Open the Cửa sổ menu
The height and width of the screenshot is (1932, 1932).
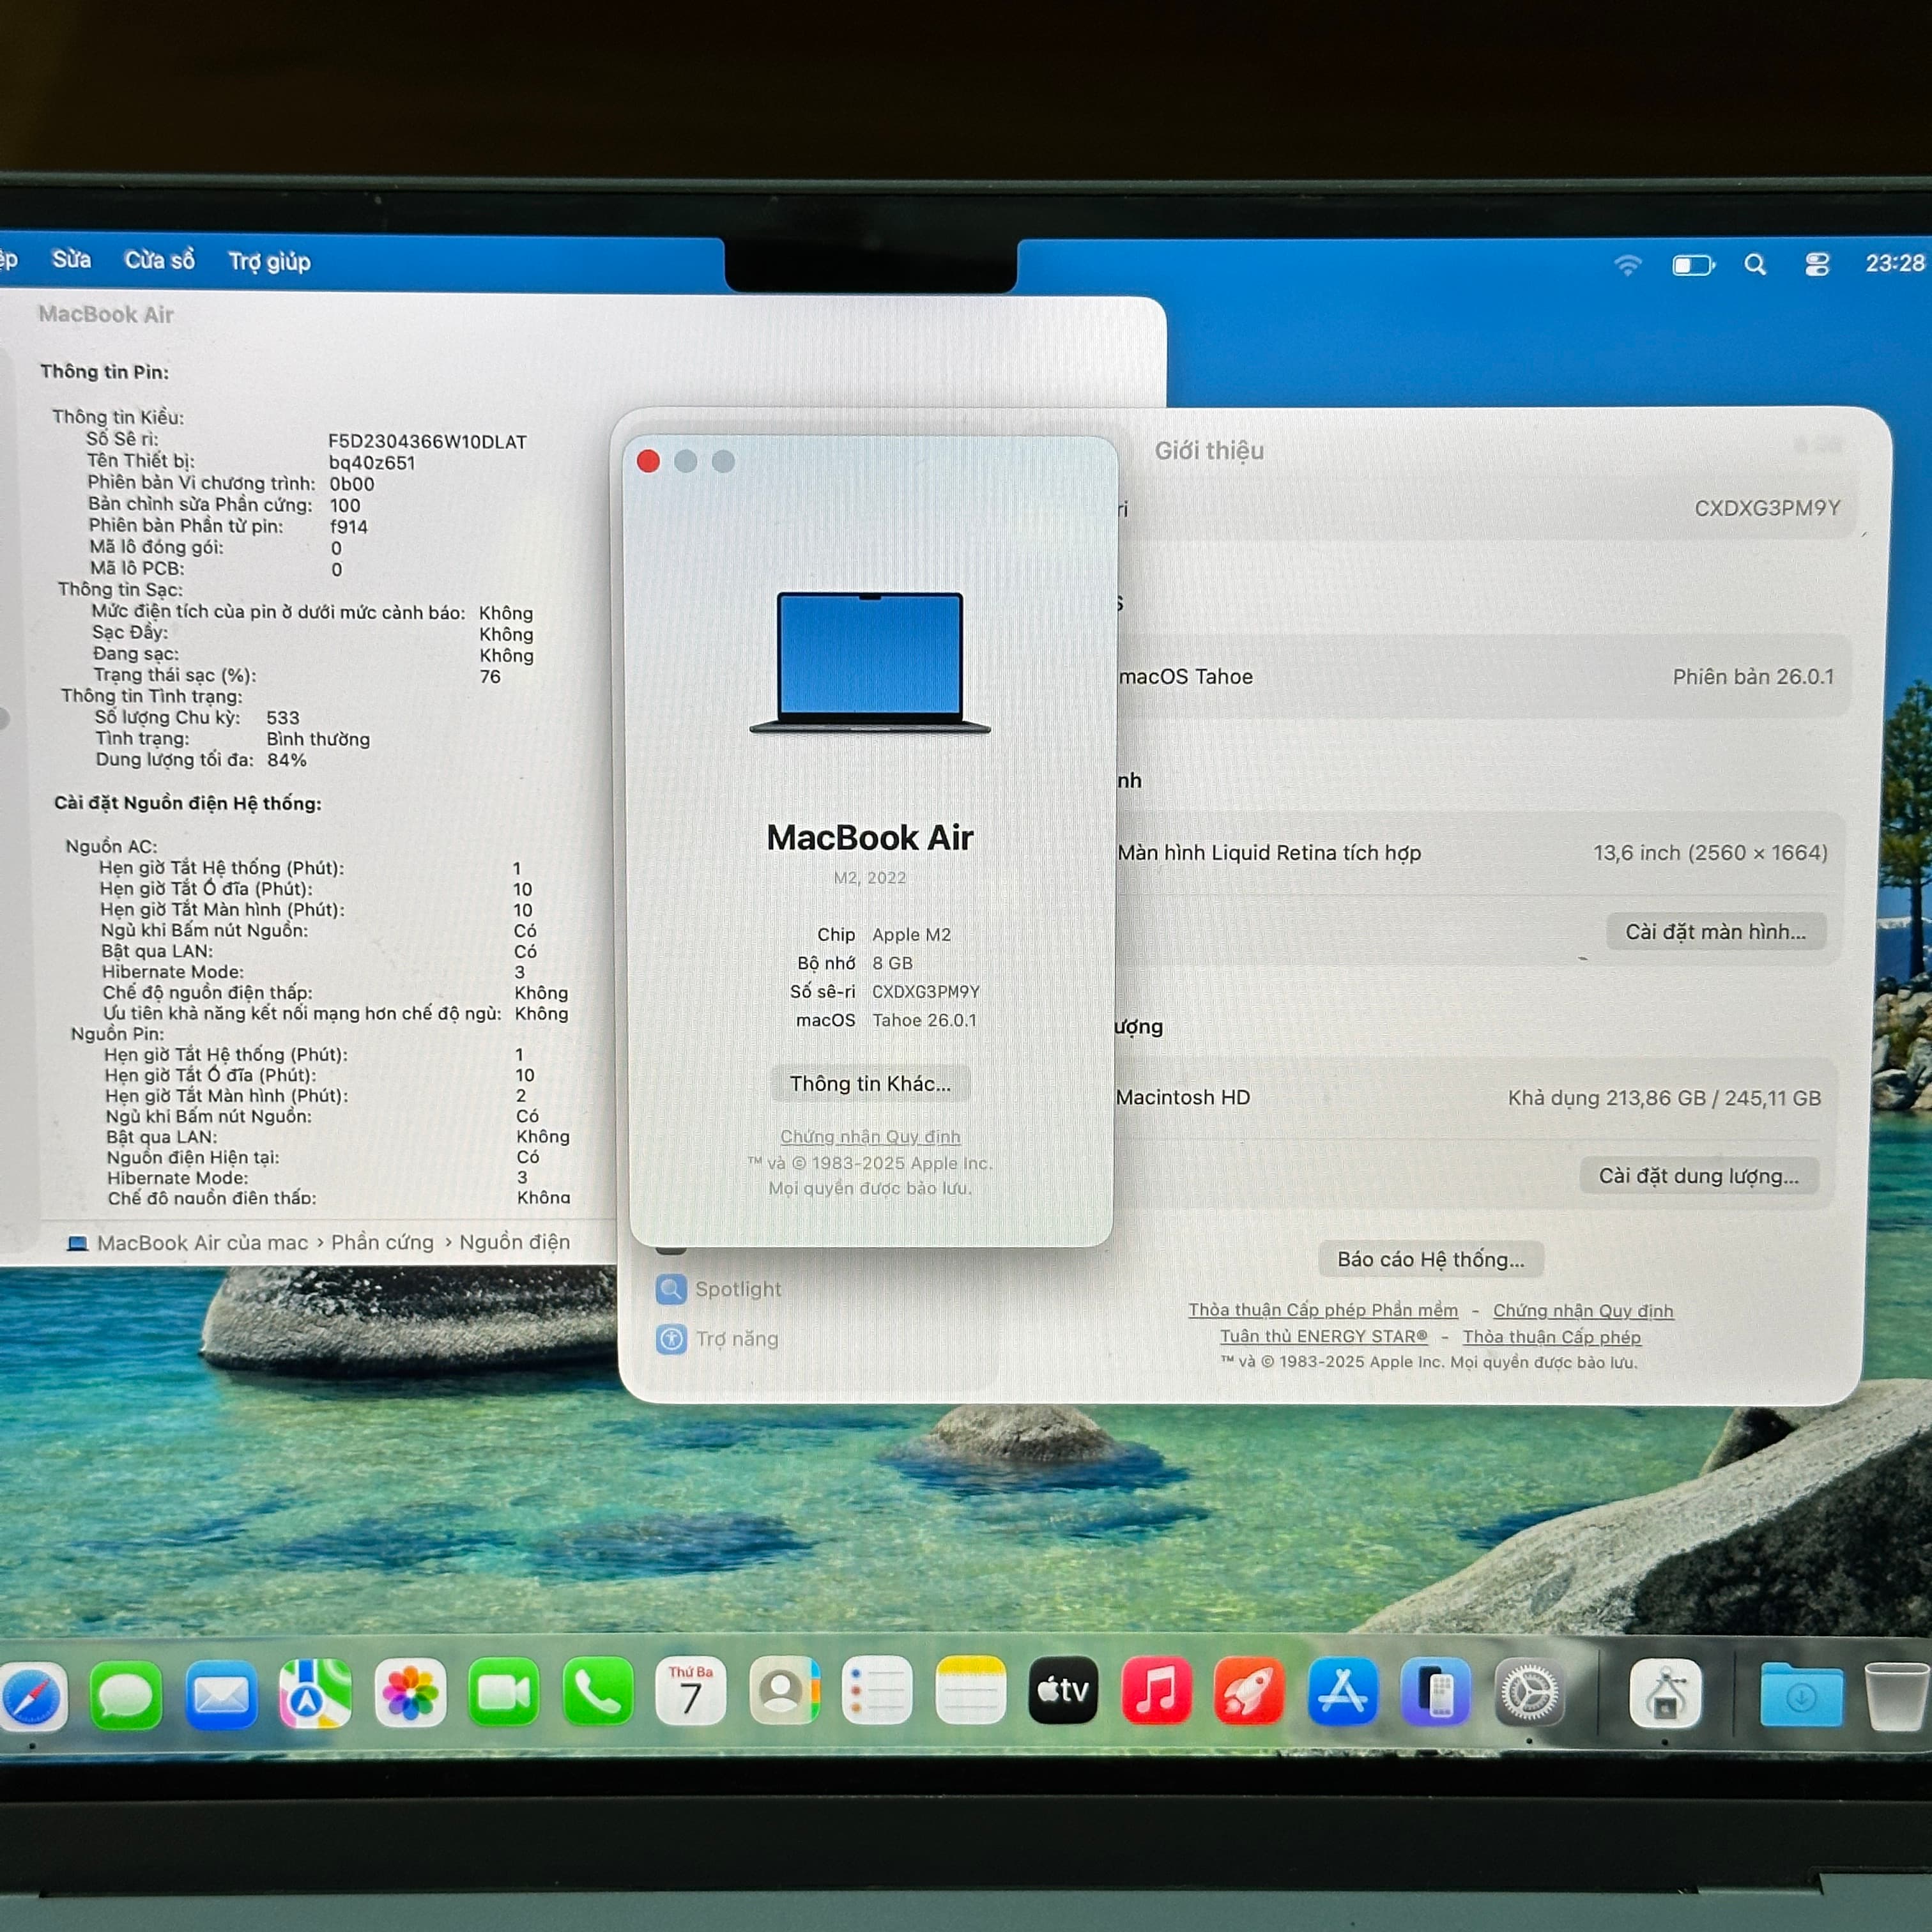point(159,260)
